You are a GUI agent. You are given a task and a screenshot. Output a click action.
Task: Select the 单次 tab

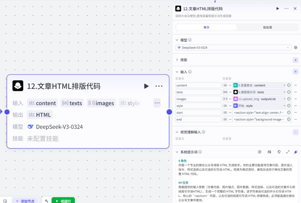pos(206,27)
